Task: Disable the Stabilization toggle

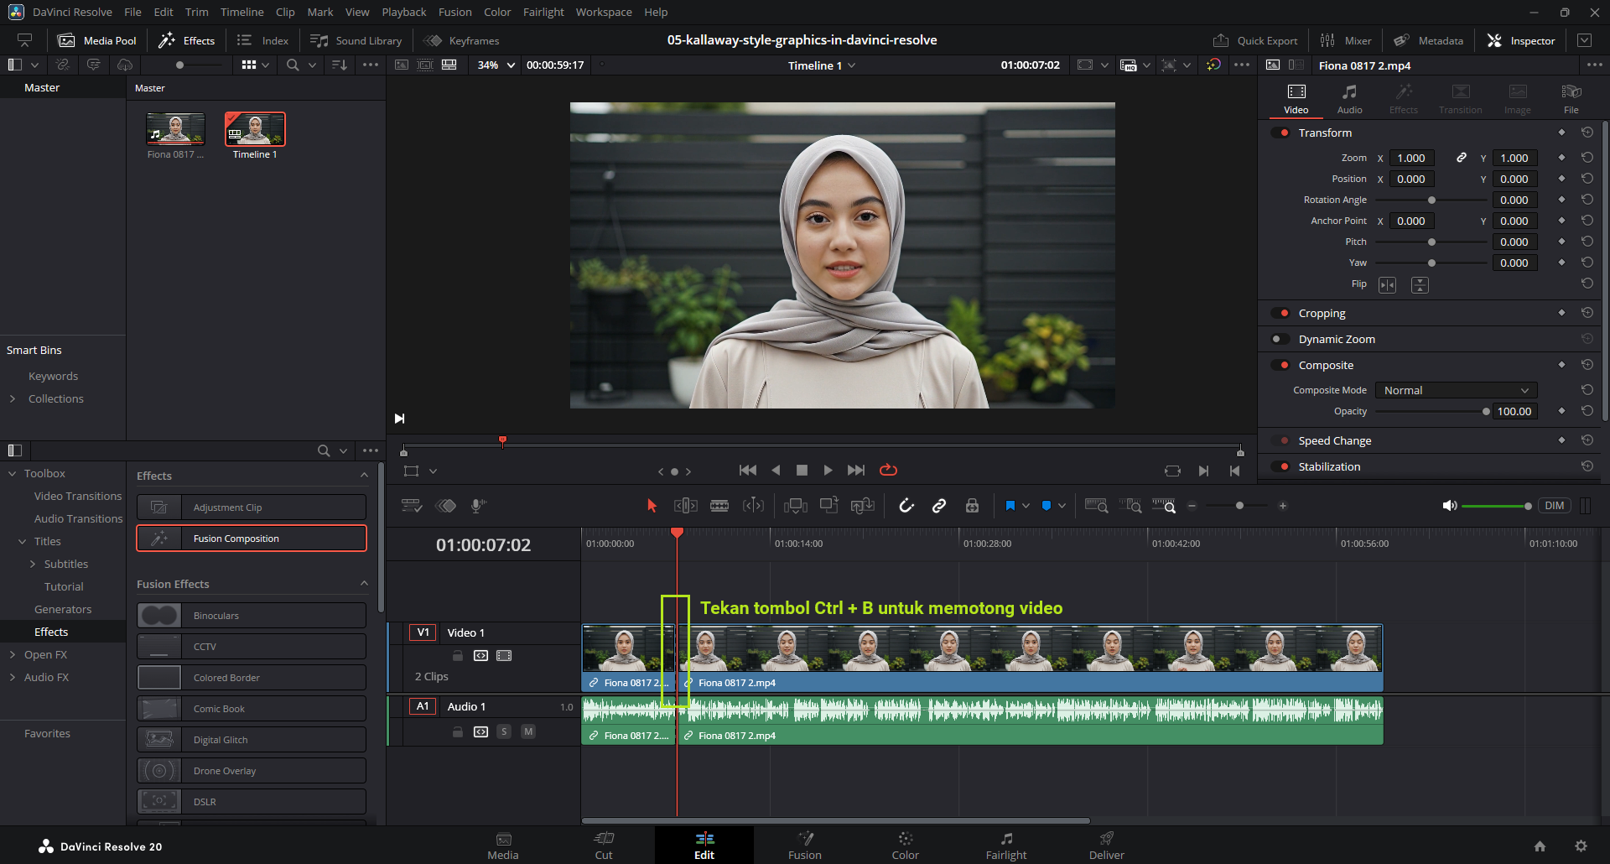Action: 1280,467
